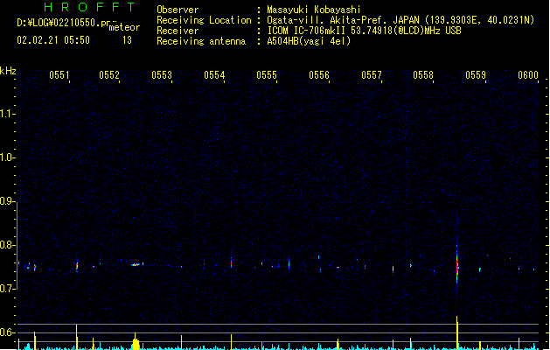Click the 1.1 kHz frequency label
Image resolution: width=550 pixels, height=350 pixels.
pyautogui.click(x=7, y=114)
